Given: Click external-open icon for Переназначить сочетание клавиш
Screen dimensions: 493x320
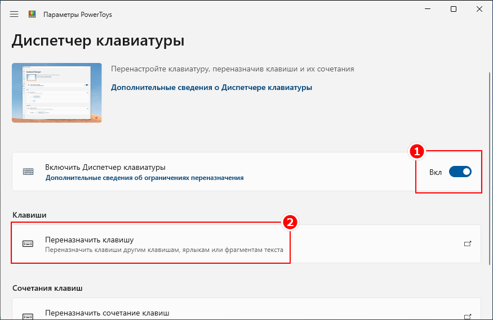Looking at the screenshot, I should point(468,316).
